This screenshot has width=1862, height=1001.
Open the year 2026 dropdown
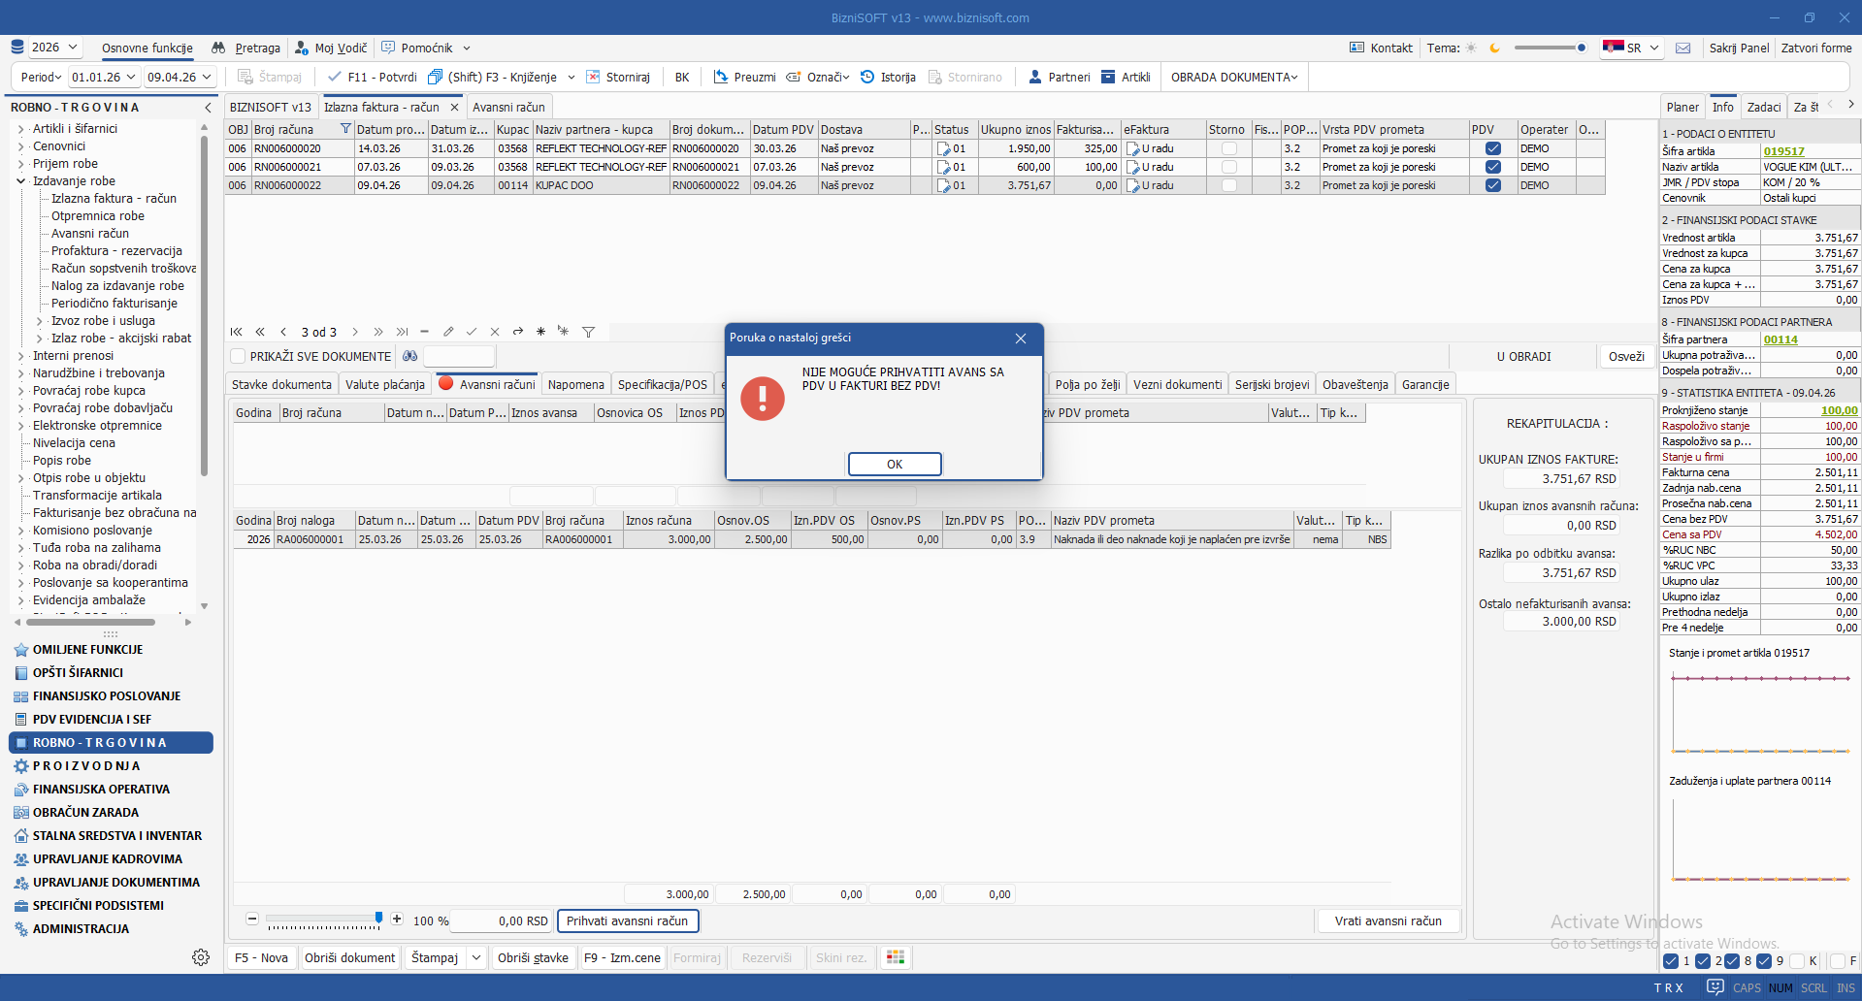click(x=55, y=48)
